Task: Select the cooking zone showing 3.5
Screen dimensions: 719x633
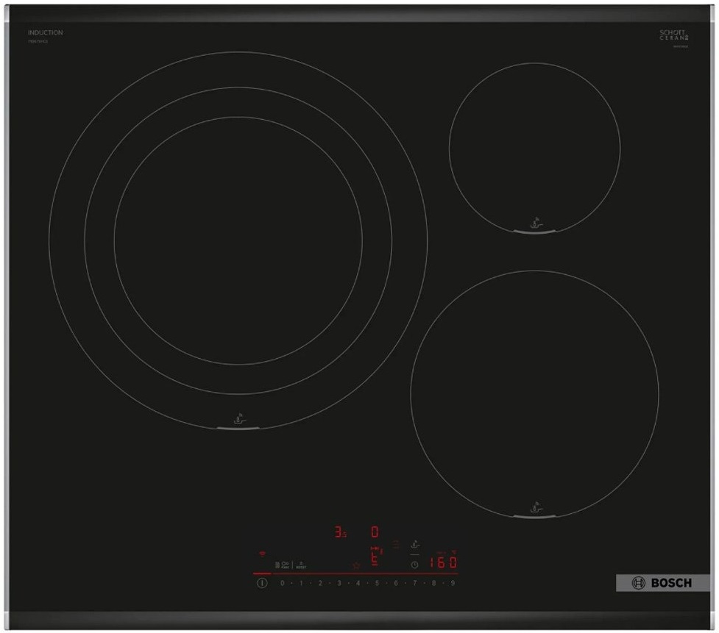Action: (340, 532)
